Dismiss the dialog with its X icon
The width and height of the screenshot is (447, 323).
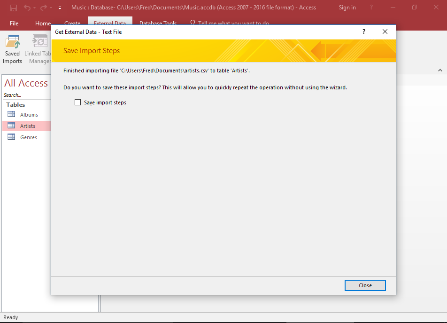(385, 32)
